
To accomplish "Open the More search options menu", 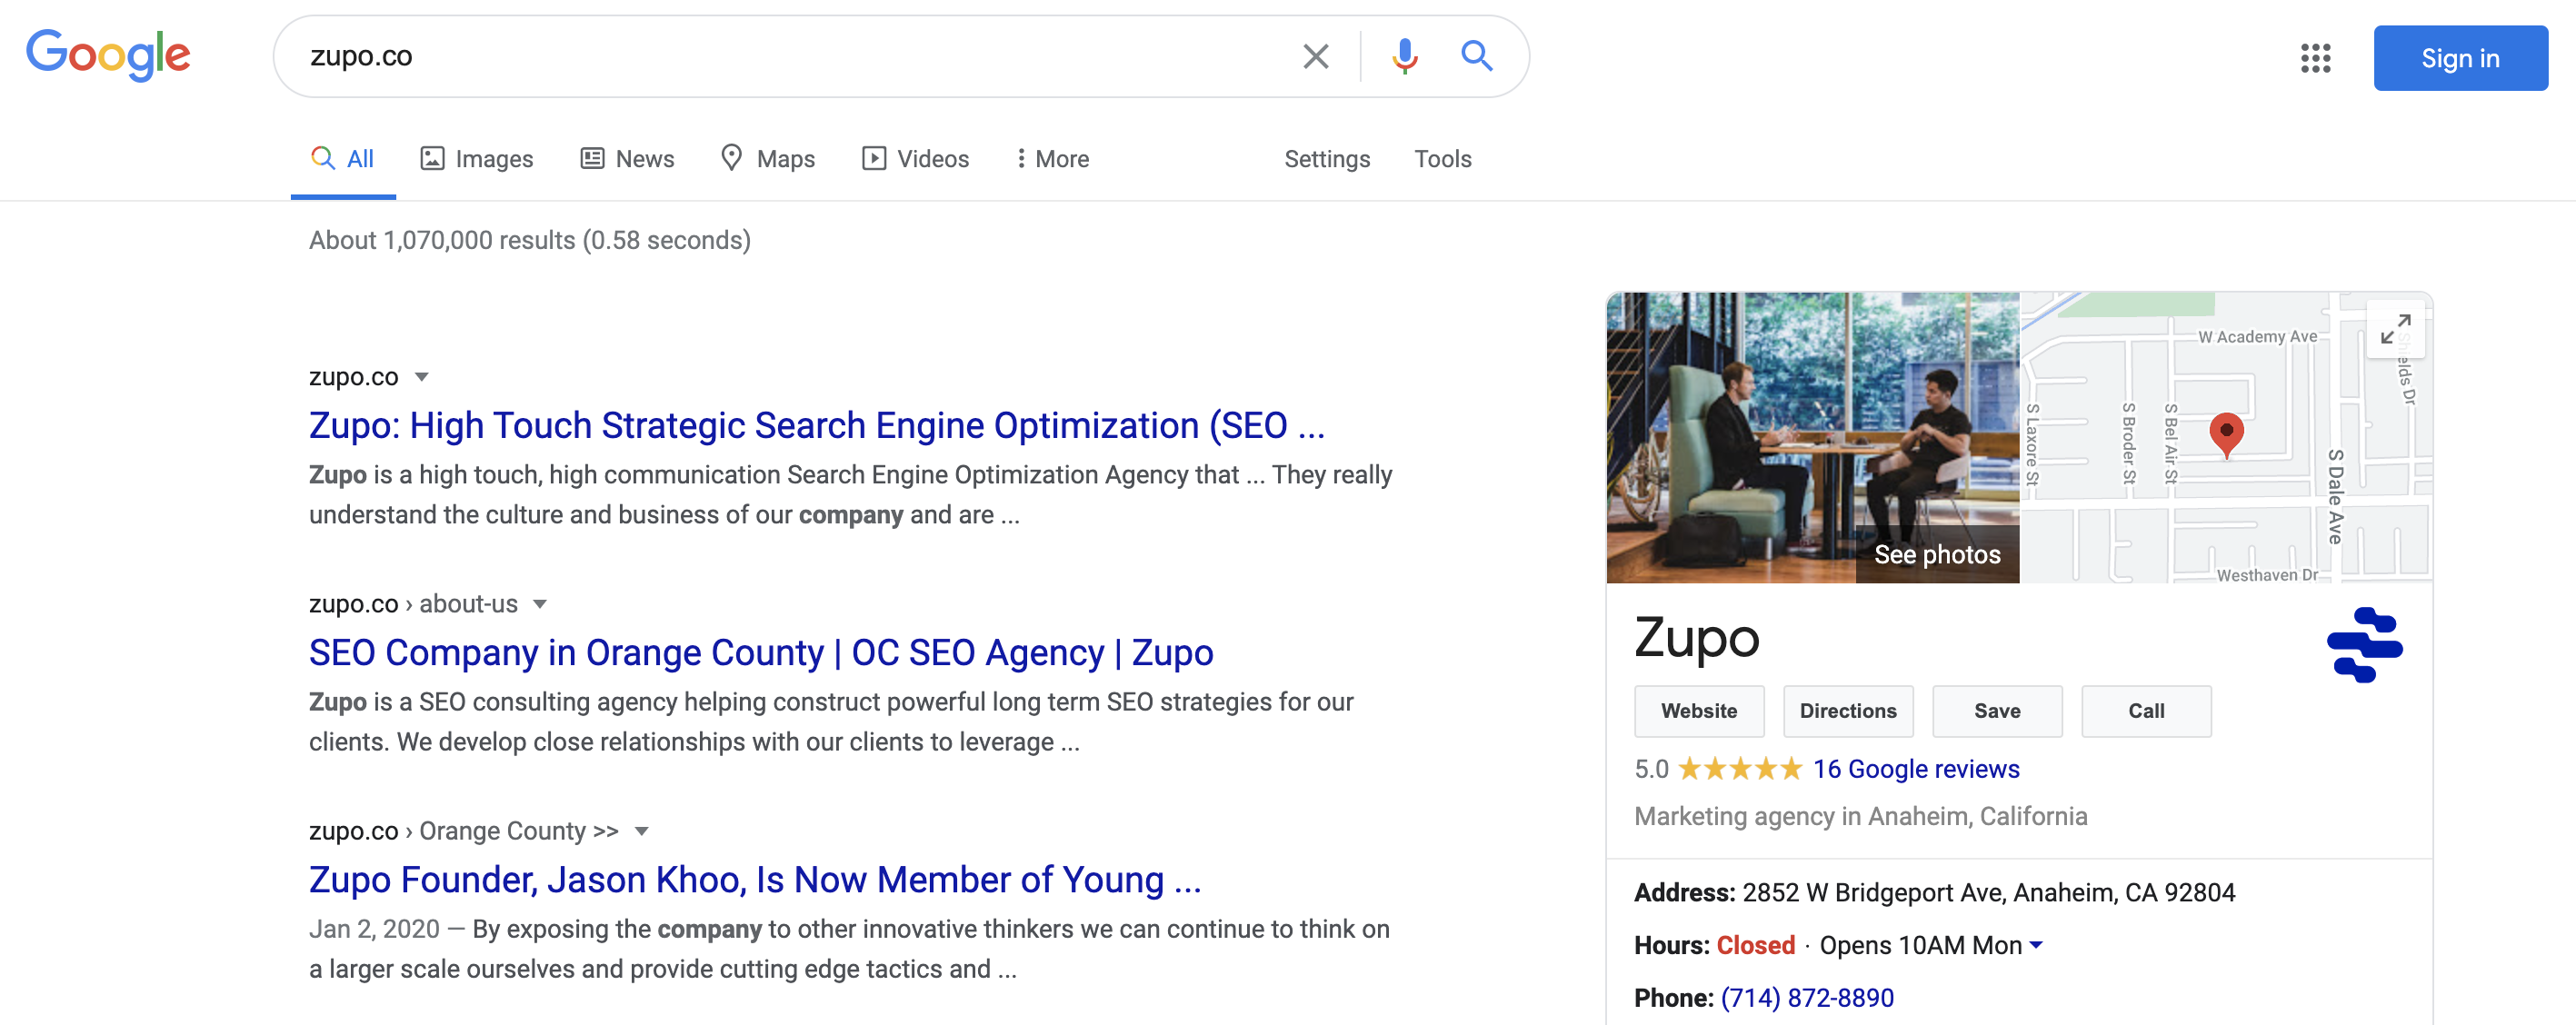I will 1052,159.
